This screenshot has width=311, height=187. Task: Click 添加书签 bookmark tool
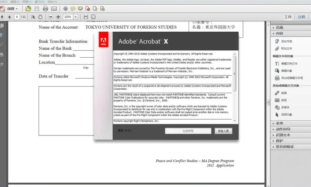coord(284,41)
